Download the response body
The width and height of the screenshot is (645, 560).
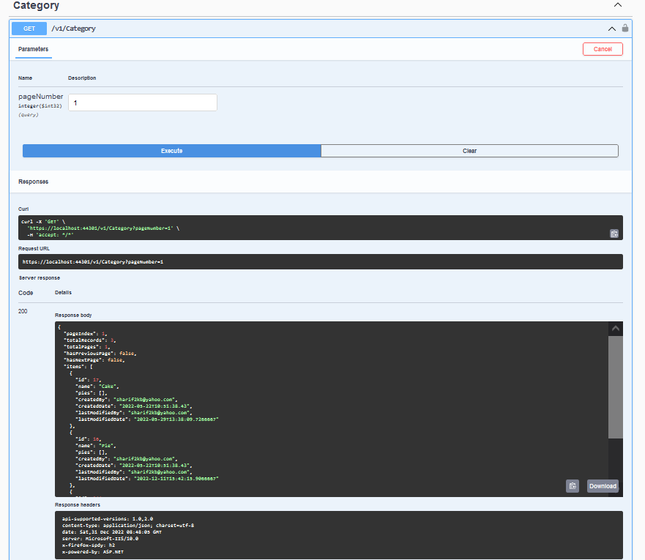point(603,486)
